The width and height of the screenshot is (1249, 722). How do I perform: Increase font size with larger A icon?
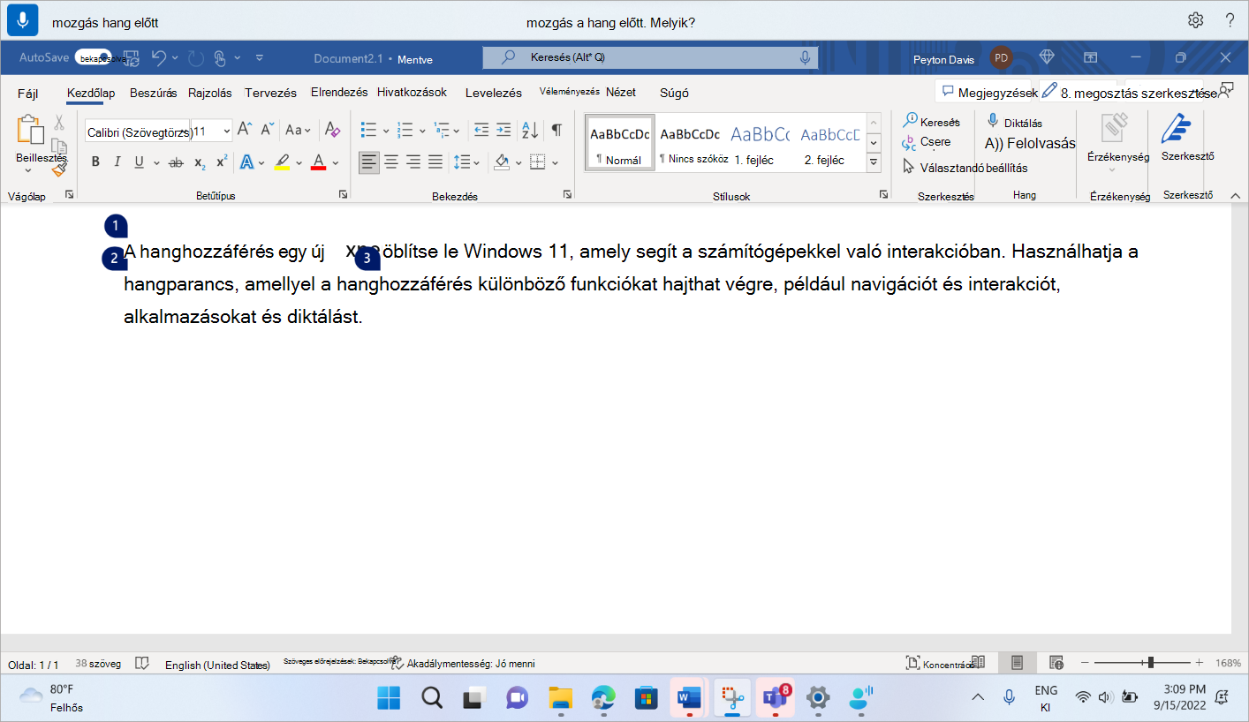pos(245,130)
